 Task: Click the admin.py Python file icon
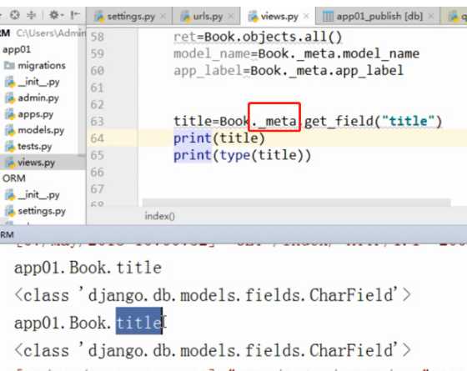[10, 98]
